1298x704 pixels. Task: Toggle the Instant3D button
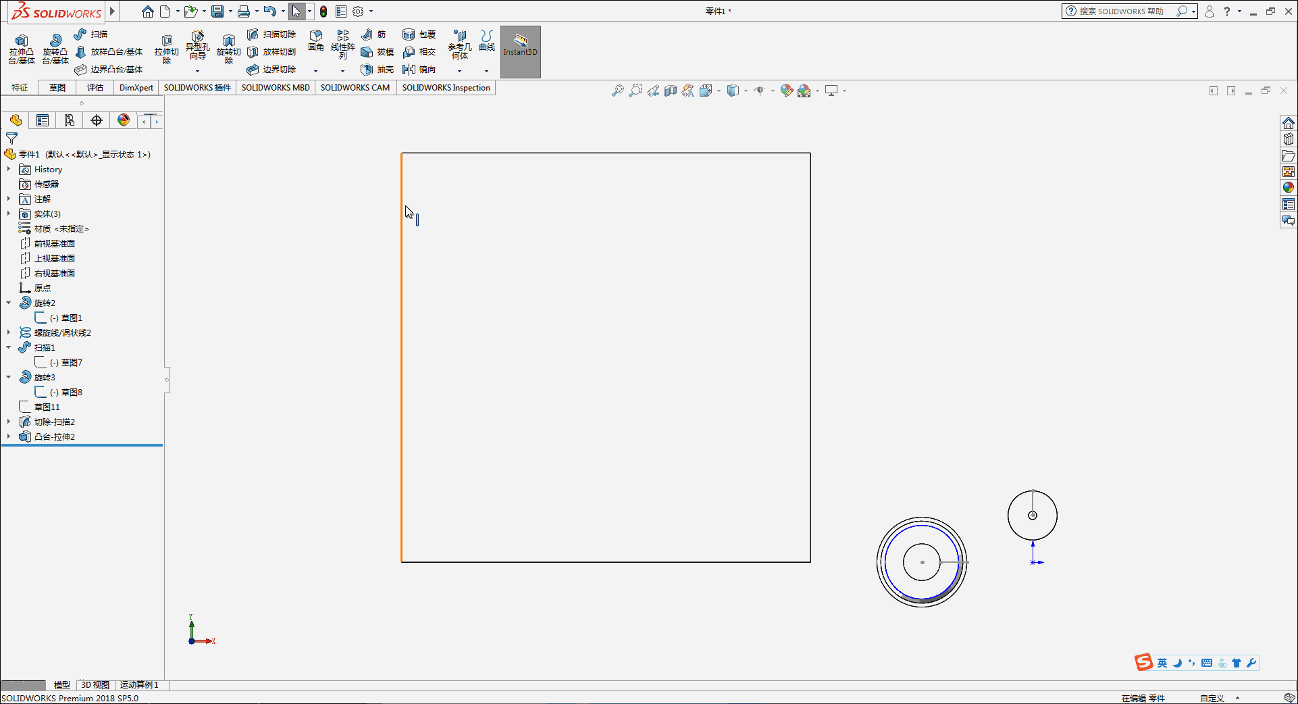521,52
